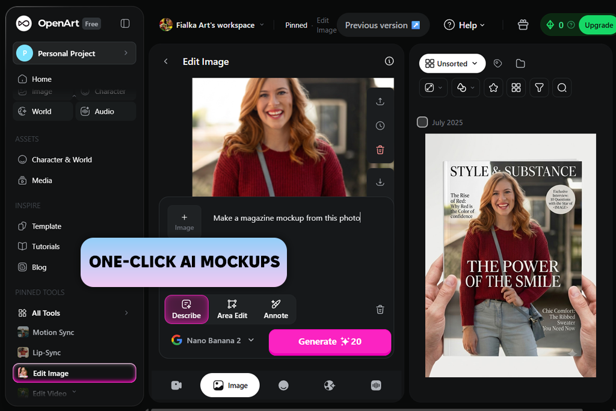Click the Free plan badge

pos(91,24)
